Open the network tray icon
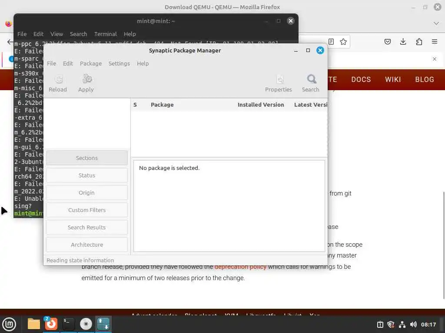The image size is (445, 333). (402, 324)
